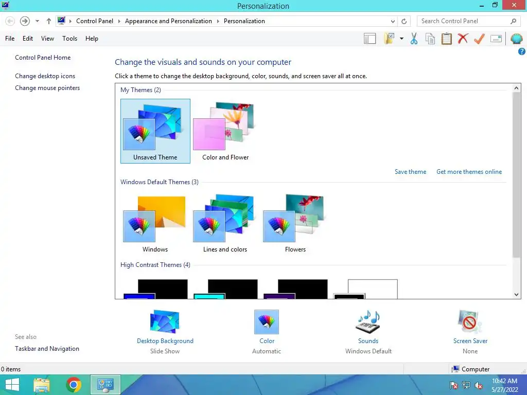The height and width of the screenshot is (395, 527).
Task: Click the blue Help question mark
Action: point(522,51)
